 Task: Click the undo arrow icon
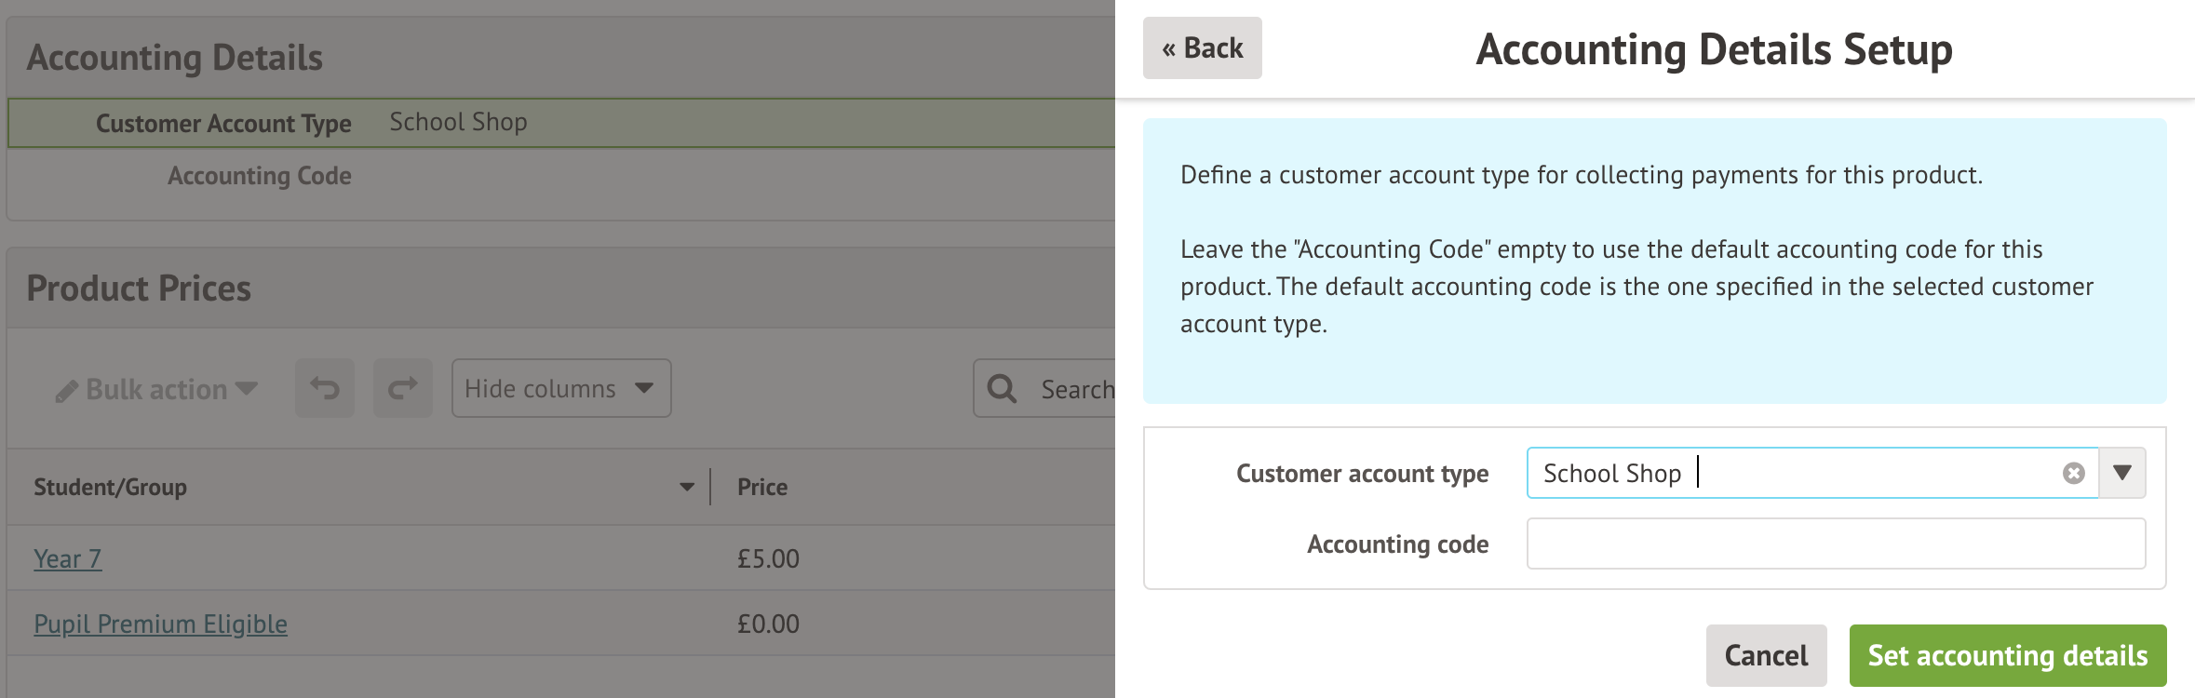tap(325, 388)
